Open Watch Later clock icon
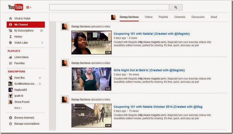 click(x=11, y=43)
